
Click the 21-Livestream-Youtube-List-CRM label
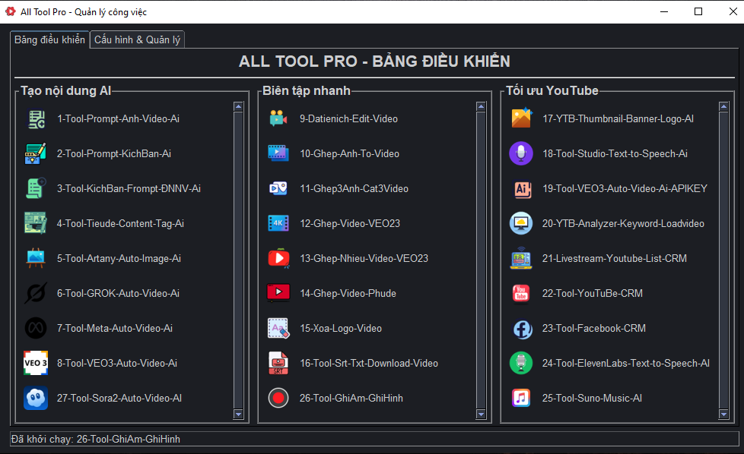point(615,258)
